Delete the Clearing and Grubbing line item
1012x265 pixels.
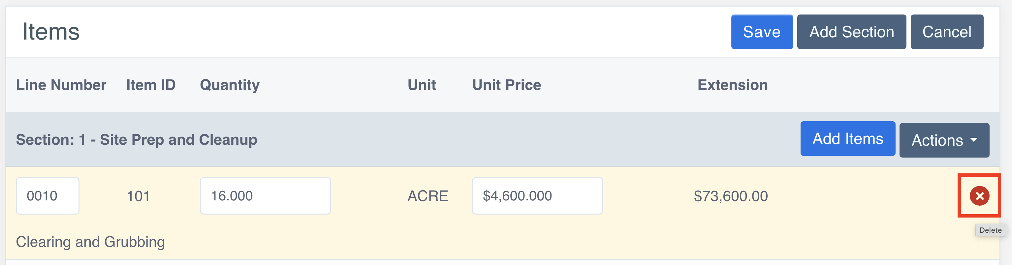(x=979, y=195)
